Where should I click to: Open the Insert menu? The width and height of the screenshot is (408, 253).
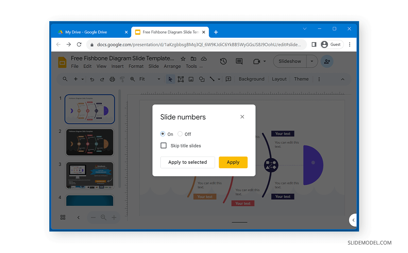pos(118,66)
